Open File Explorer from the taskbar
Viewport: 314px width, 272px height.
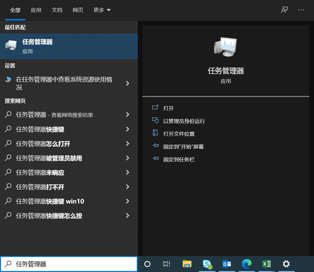point(187,264)
